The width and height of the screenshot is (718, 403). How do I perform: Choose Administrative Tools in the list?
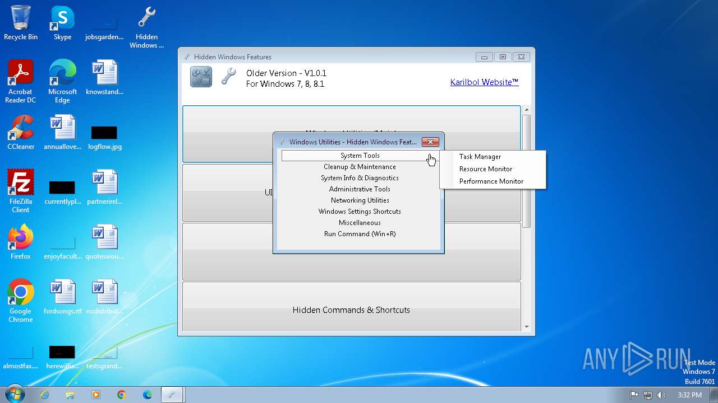pyautogui.click(x=360, y=189)
